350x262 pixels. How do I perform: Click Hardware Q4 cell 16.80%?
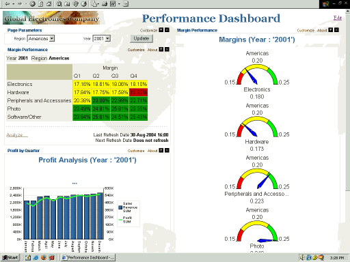pyautogui.click(x=138, y=92)
